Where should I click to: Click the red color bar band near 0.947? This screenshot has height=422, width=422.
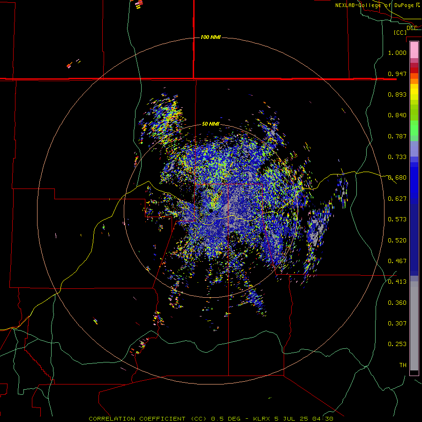(414, 70)
